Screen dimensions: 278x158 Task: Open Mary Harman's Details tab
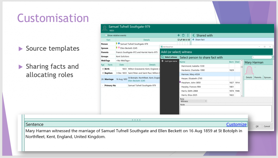pos(249,78)
